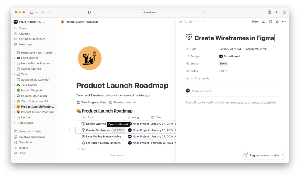
Task: Open Trash in sidebar
Action: coord(23,153)
